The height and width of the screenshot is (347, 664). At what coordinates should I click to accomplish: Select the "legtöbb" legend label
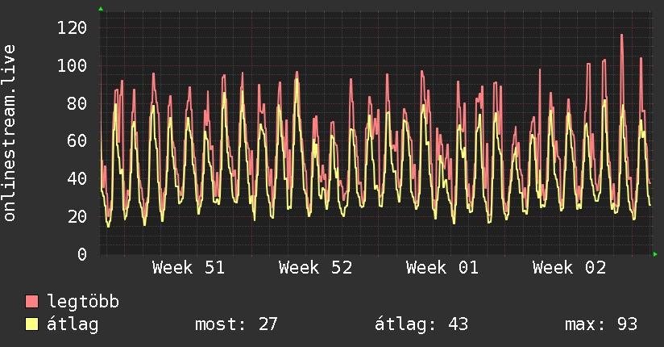(x=83, y=302)
